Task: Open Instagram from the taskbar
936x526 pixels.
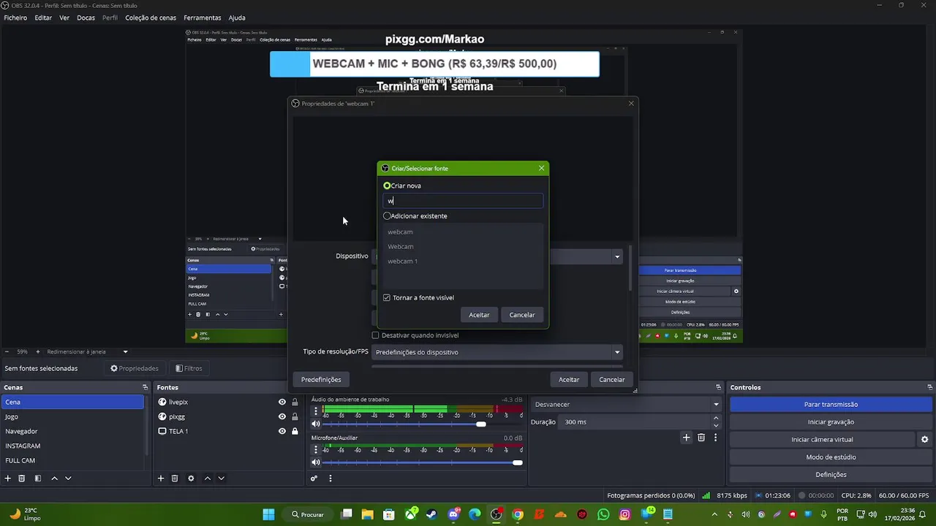Action: pyautogui.click(x=625, y=514)
